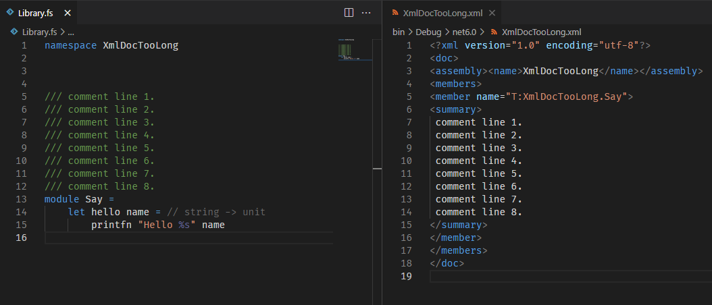
Task: Click XmlDocTooLong.xml in the right breadcrumb
Action: (541, 32)
